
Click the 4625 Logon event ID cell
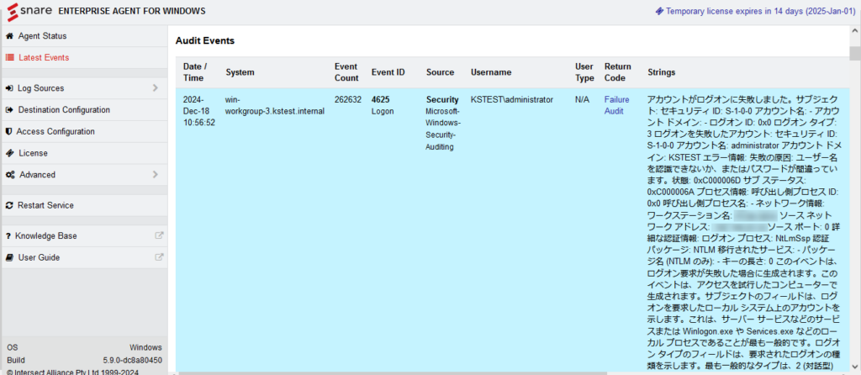pyautogui.click(x=383, y=105)
